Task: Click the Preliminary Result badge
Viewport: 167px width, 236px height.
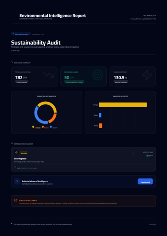Action: (21, 33)
